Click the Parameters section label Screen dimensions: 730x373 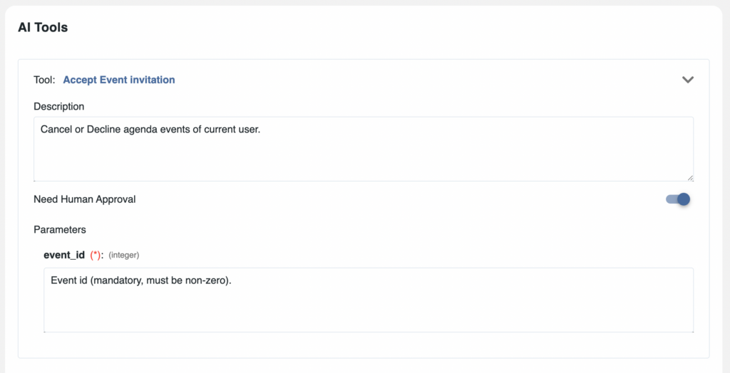point(60,230)
